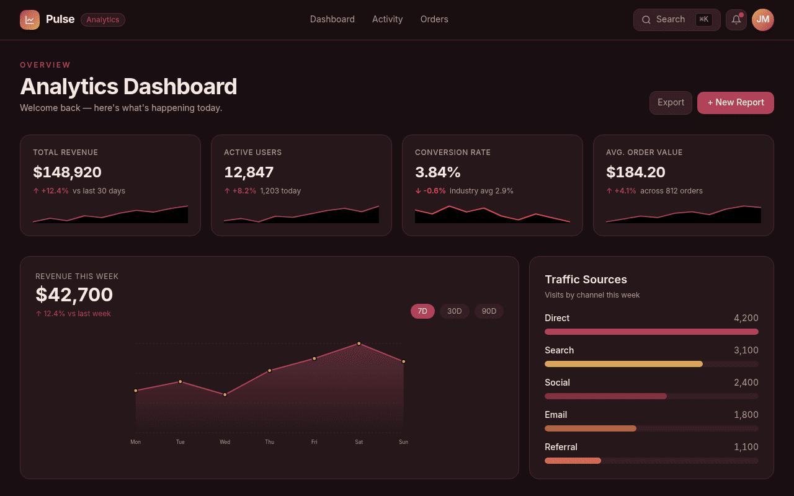Switch chart to 30D range
This screenshot has height=496, width=794.
455,311
